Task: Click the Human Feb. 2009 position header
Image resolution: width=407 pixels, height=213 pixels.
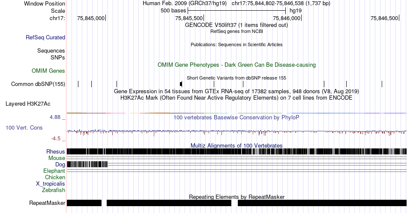Action: coord(236,3)
